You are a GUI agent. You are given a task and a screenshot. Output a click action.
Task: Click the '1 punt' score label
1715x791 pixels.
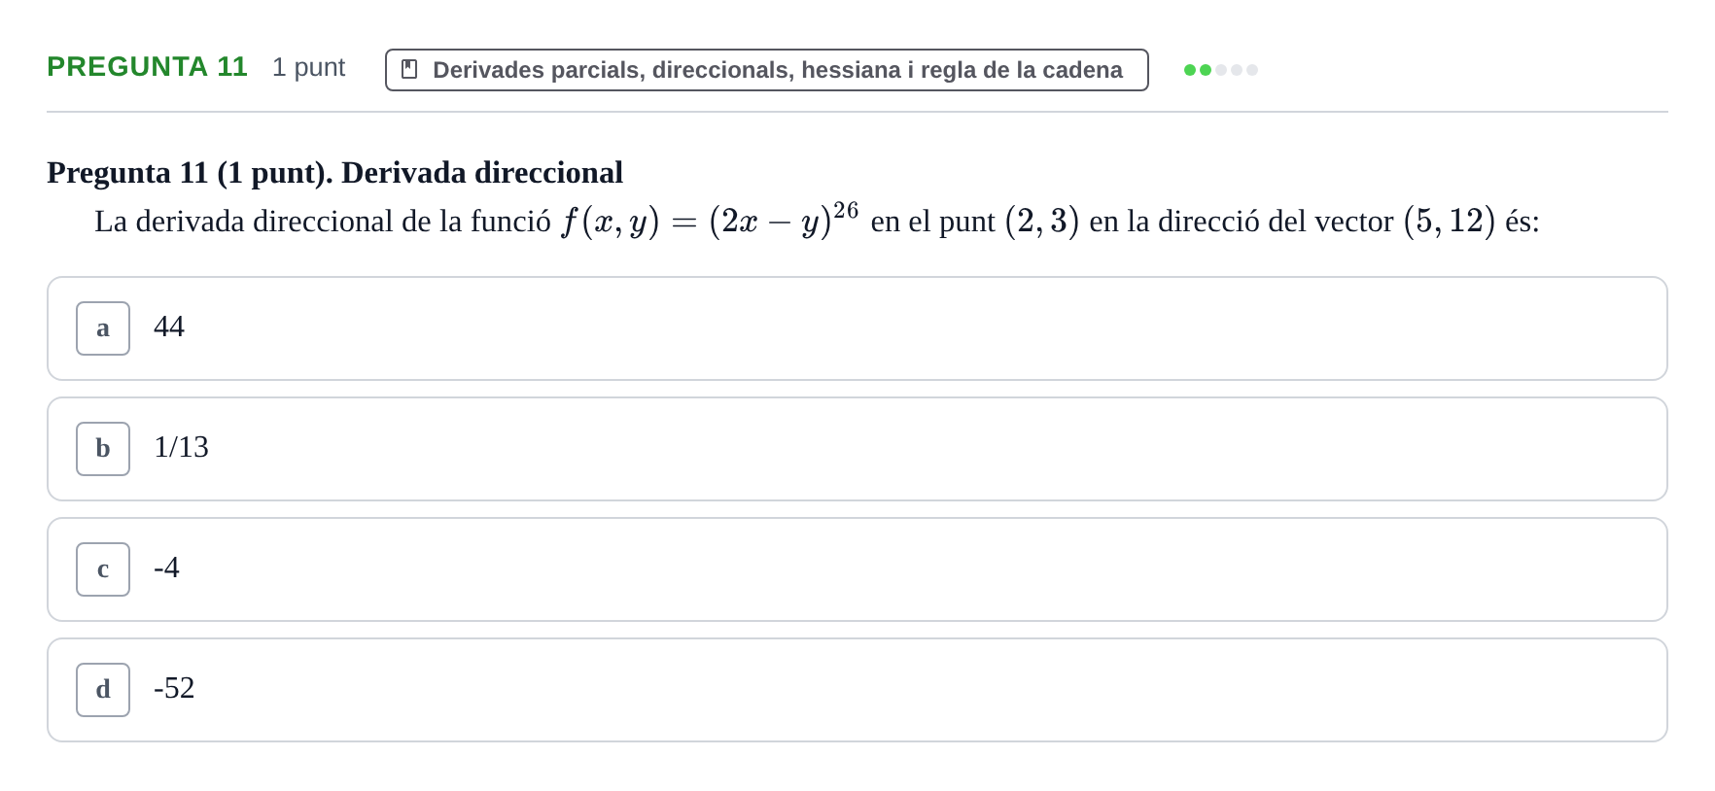308,67
